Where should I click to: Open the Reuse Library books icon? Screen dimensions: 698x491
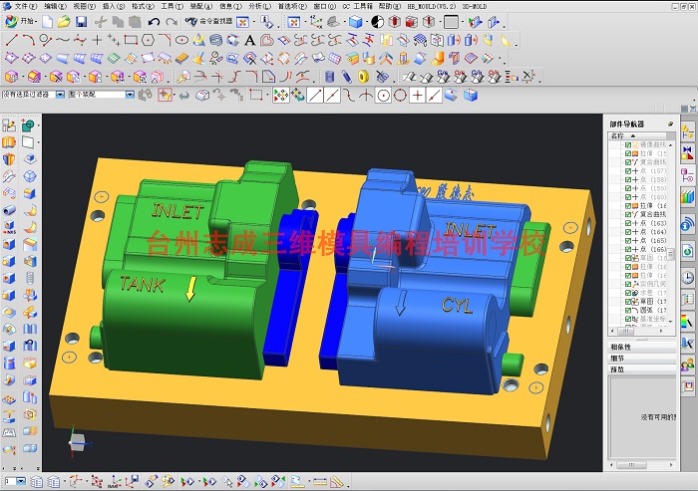(688, 197)
